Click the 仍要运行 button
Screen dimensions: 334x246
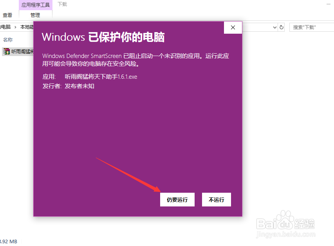(177, 199)
